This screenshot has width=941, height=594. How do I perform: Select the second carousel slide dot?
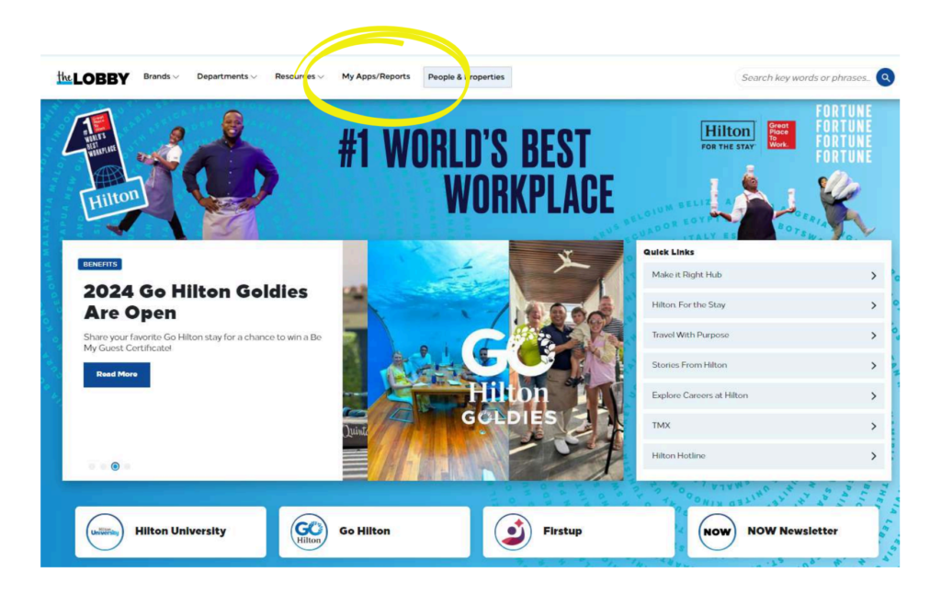(103, 466)
